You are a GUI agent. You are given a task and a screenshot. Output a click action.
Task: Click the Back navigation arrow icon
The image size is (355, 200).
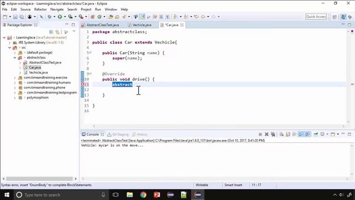click(203, 17)
